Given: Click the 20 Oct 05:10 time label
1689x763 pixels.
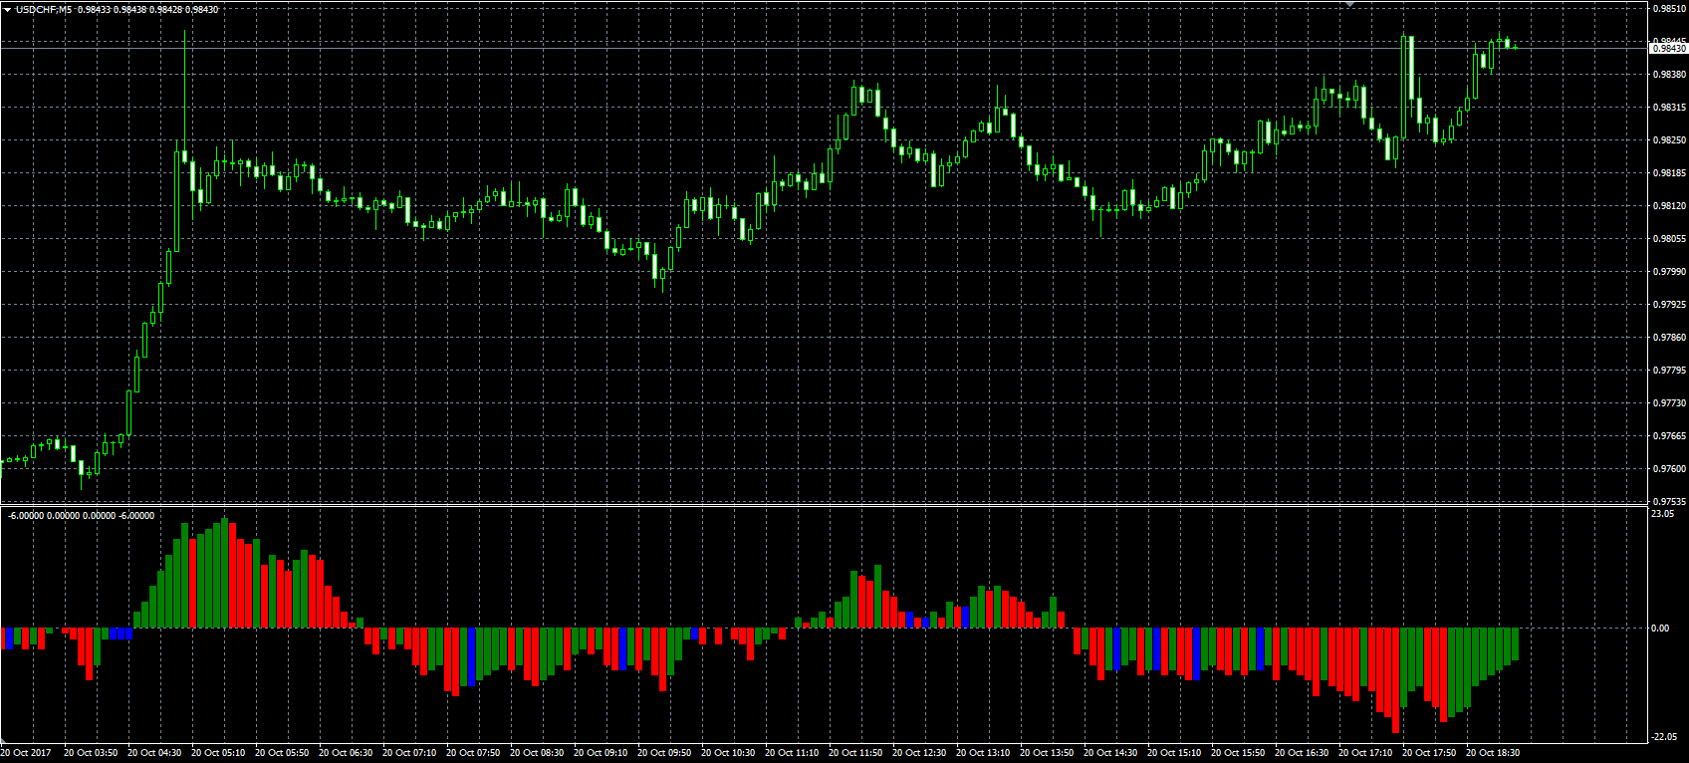Looking at the screenshot, I should tap(218, 753).
